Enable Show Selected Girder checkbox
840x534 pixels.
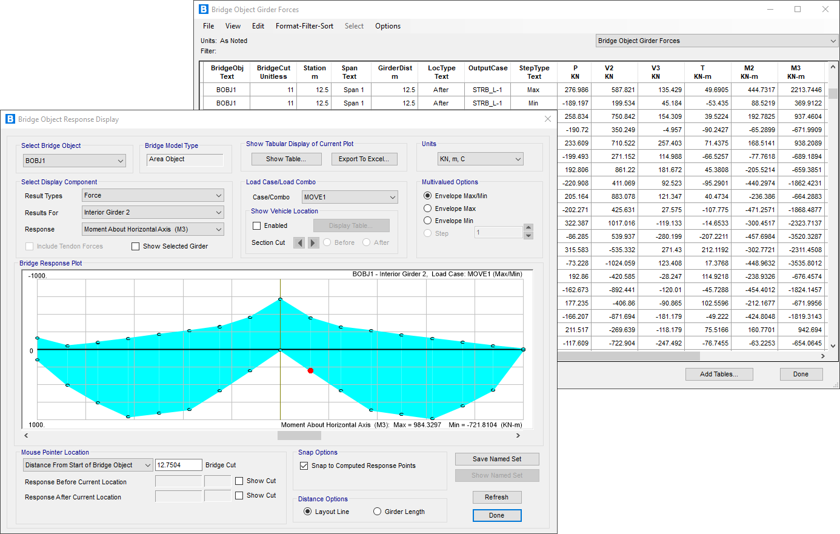click(x=136, y=246)
